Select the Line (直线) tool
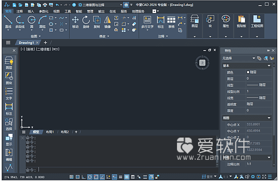The height and width of the screenshot is (182, 279). (x=8, y=22)
